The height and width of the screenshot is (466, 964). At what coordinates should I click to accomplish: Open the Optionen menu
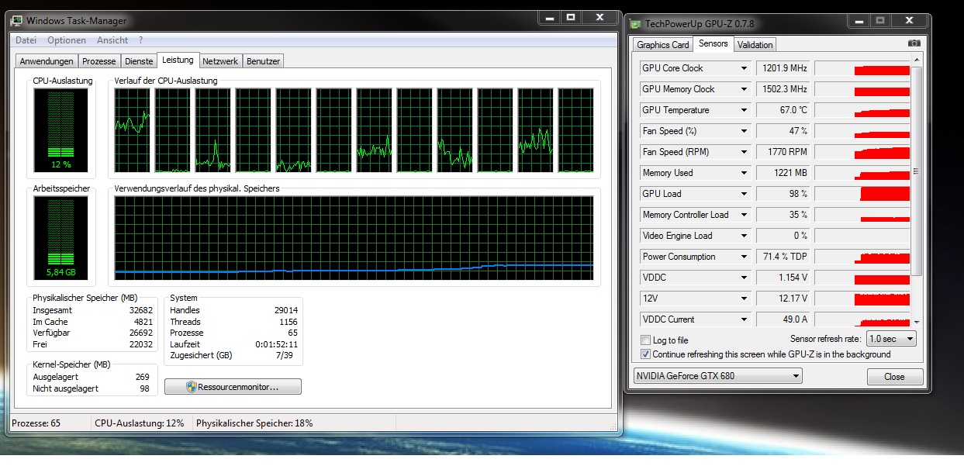pyautogui.click(x=67, y=40)
